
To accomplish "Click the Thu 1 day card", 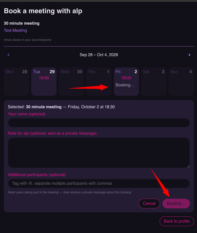I will (x=99, y=82).
